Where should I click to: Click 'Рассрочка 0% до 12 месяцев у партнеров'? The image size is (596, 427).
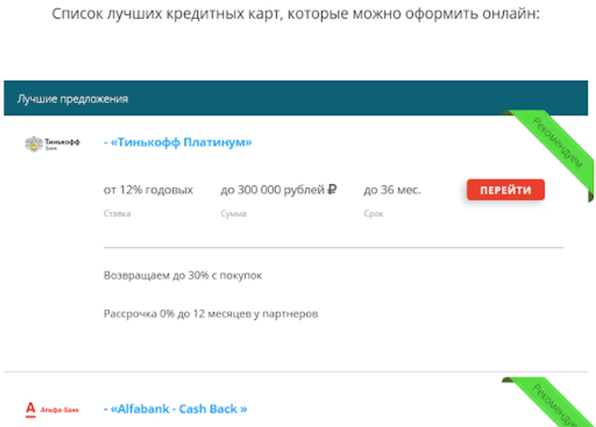point(211,314)
